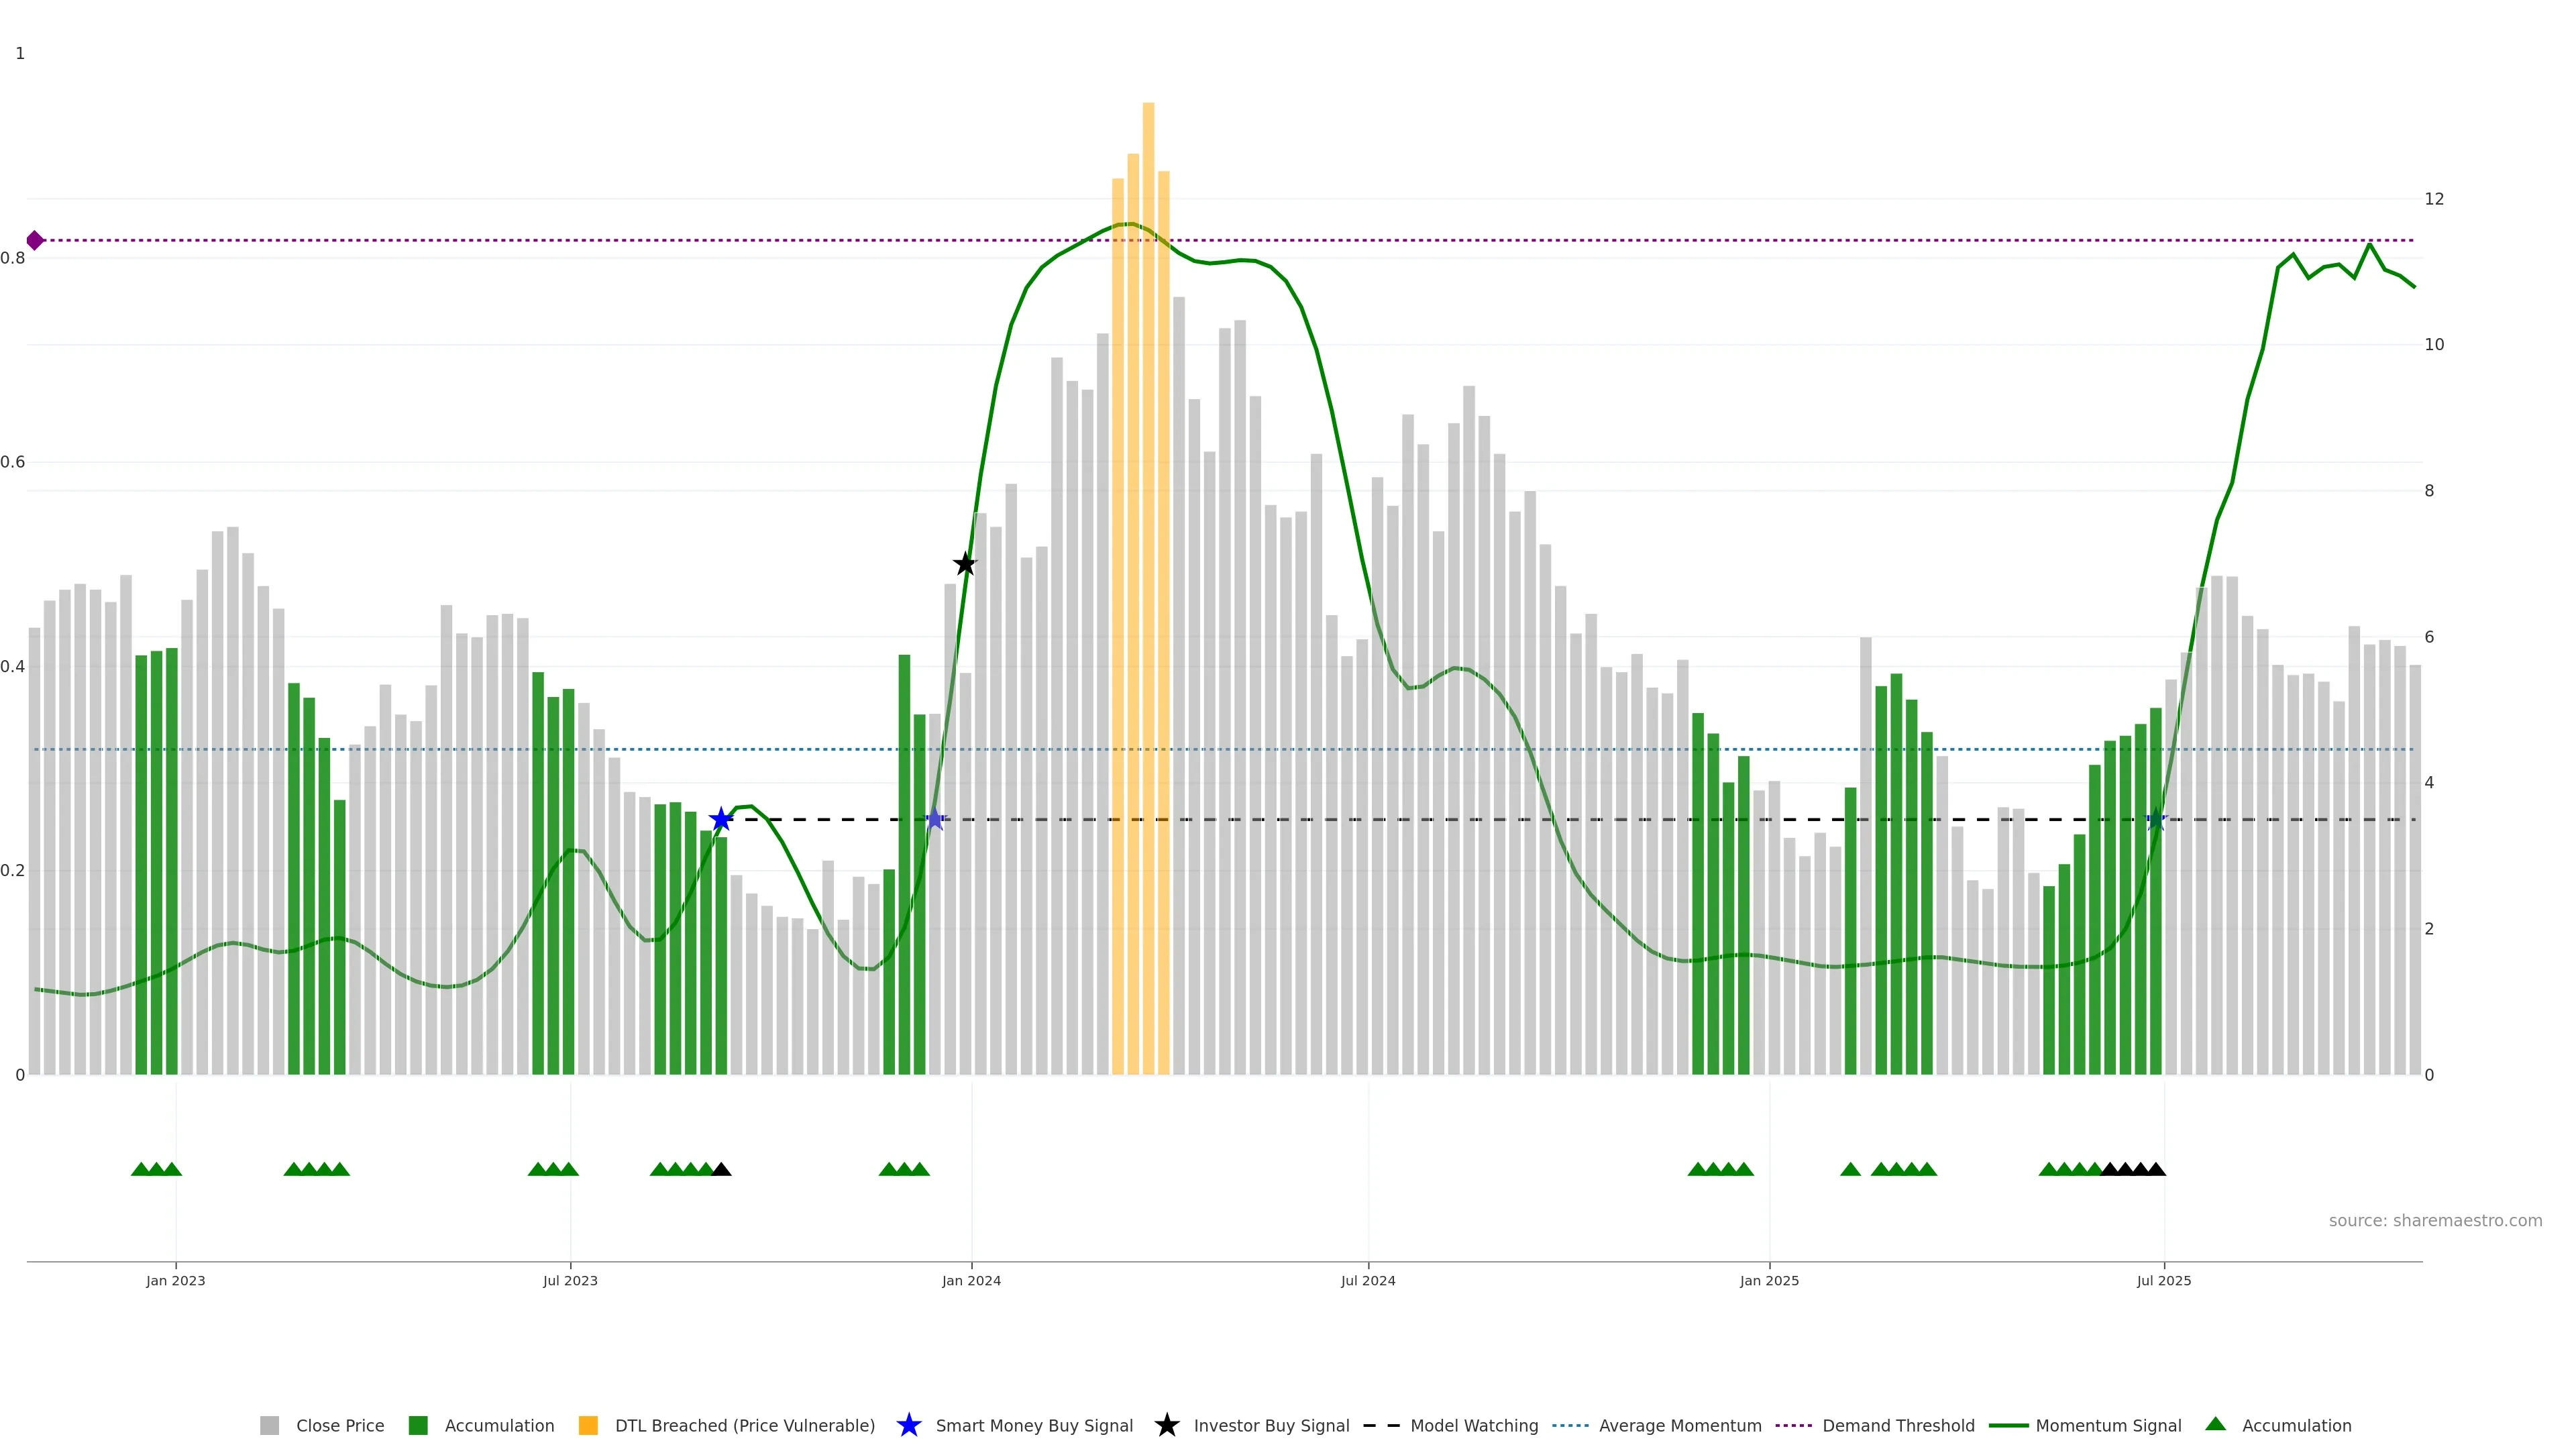Click the orange DTL Breached legend swatch
Screen dimensions: 2576x1449
[x=588, y=1425]
